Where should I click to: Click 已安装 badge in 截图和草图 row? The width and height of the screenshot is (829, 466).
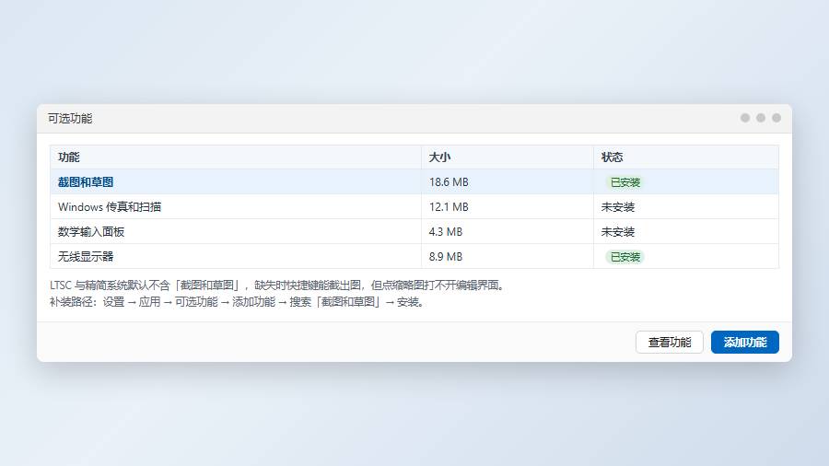click(x=625, y=182)
